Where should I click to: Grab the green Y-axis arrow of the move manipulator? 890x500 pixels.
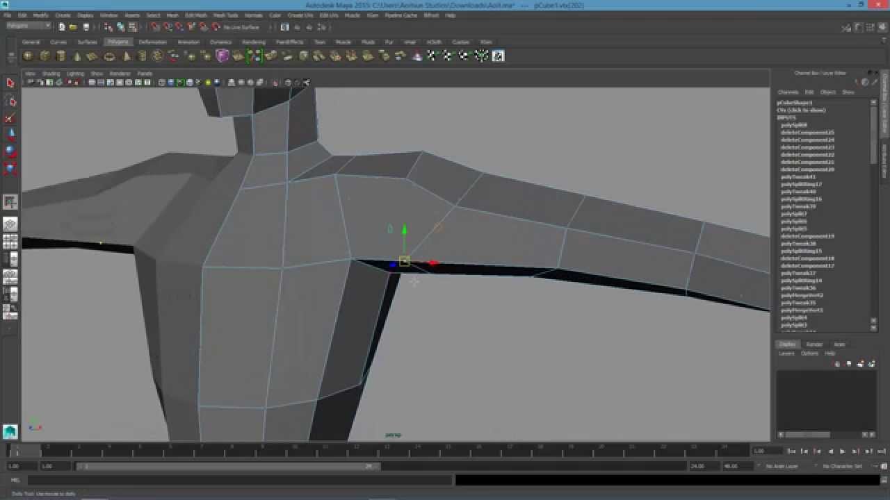point(404,229)
